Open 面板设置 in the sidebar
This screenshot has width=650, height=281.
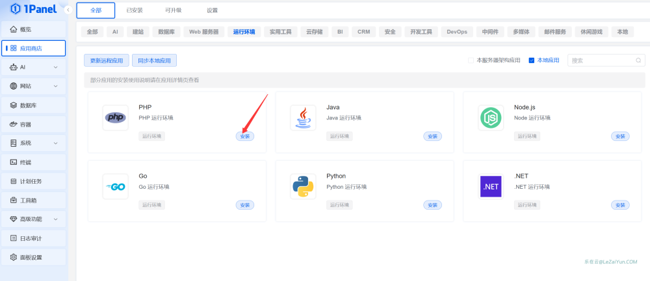(34, 258)
